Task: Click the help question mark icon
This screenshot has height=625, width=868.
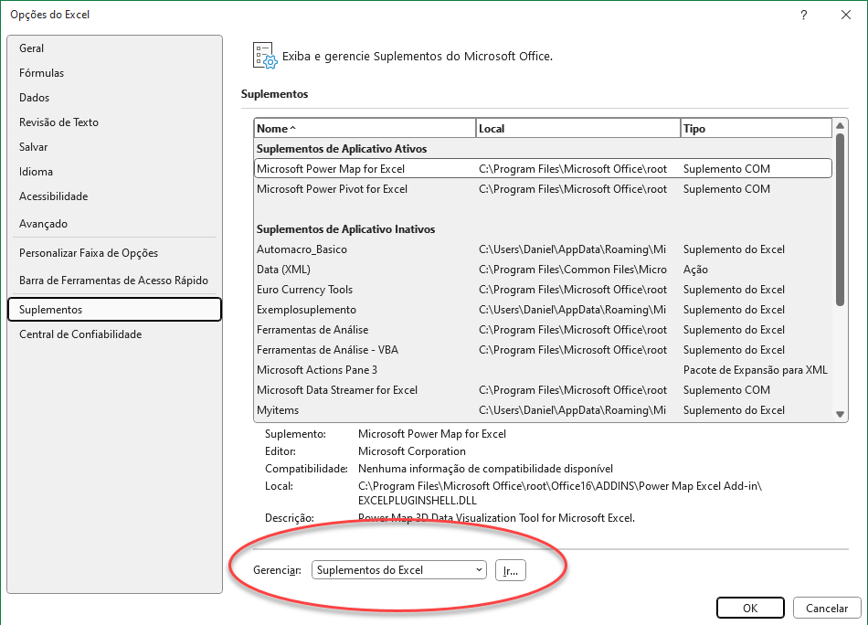Action: pyautogui.click(x=804, y=15)
